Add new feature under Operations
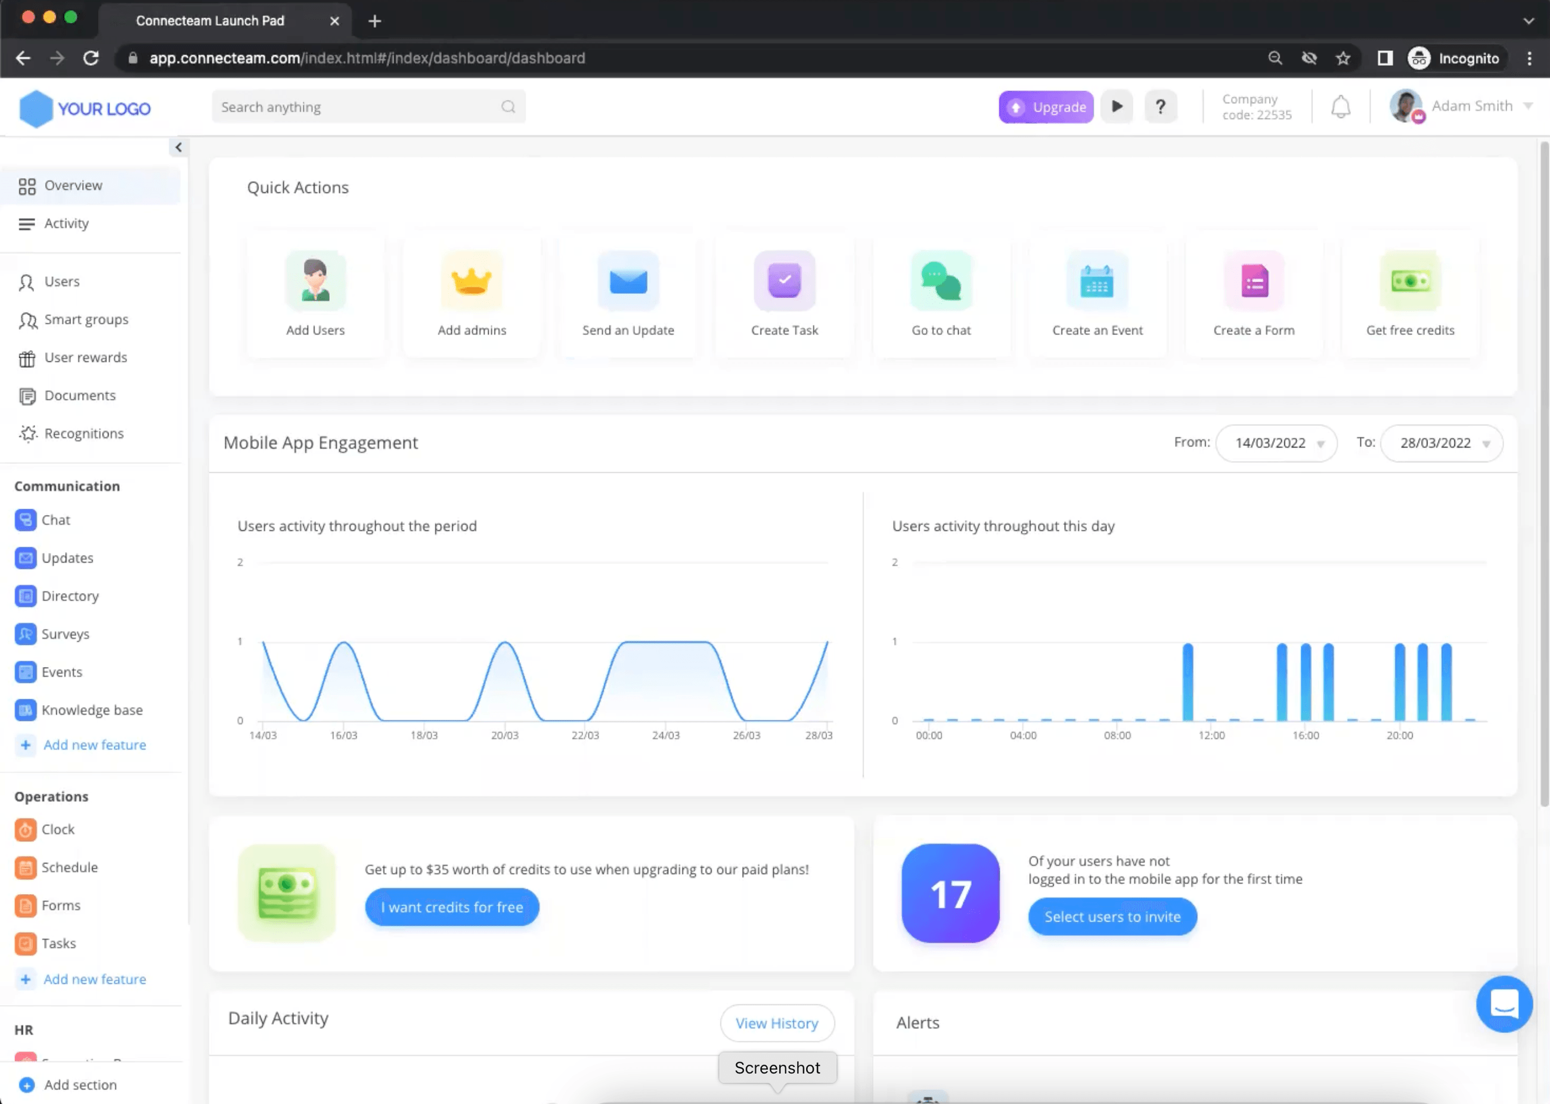Screen dimensions: 1550x1104 click(82, 979)
